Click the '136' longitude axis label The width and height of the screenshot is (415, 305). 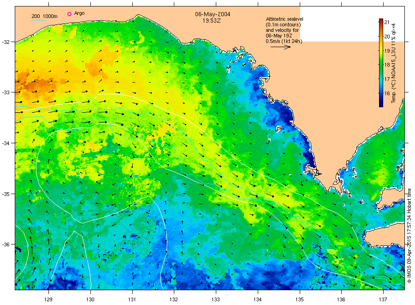[341, 299]
